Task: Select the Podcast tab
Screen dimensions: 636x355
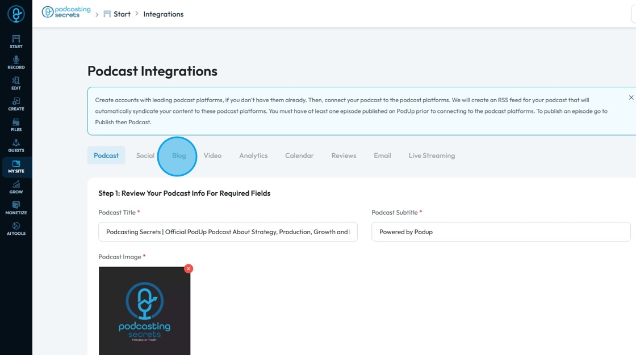Action: 106,155
